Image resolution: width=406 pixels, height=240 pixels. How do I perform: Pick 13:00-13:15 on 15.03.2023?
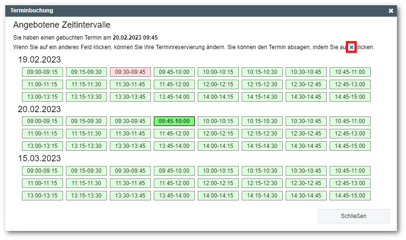click(43, 196)
